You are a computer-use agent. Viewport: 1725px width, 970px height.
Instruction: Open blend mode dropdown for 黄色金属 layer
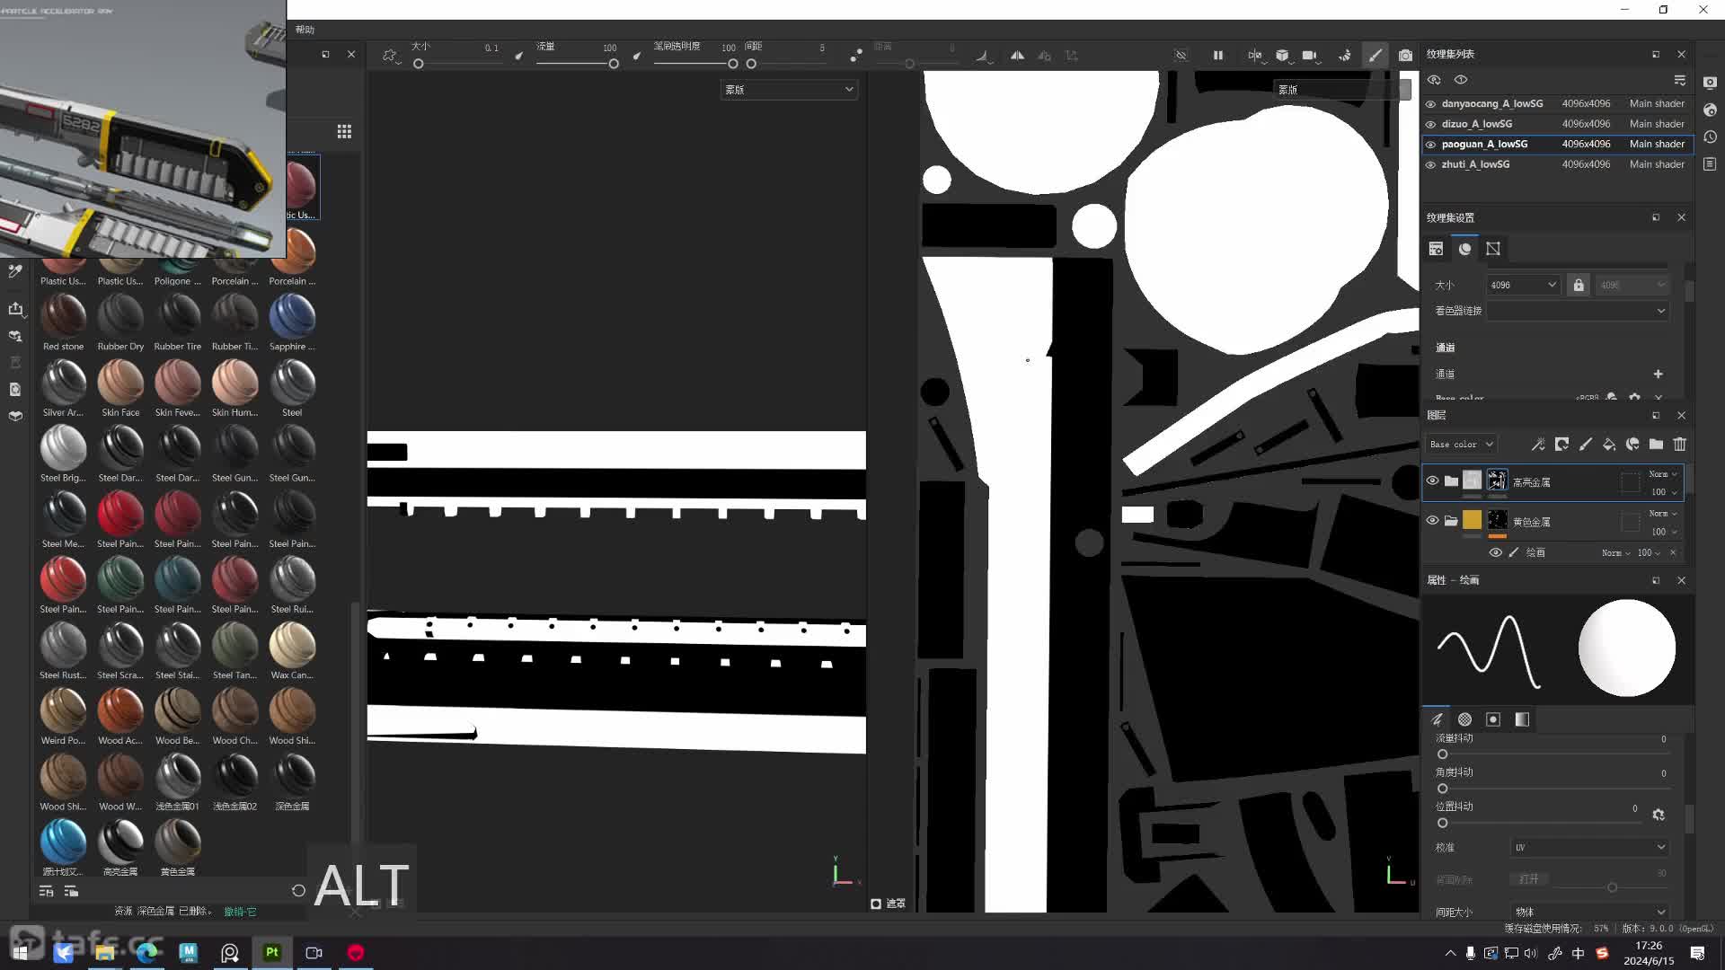tap(1663, 514)
